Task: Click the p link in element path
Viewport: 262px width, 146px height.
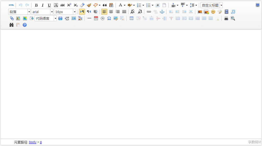Action: click(41, 142)
